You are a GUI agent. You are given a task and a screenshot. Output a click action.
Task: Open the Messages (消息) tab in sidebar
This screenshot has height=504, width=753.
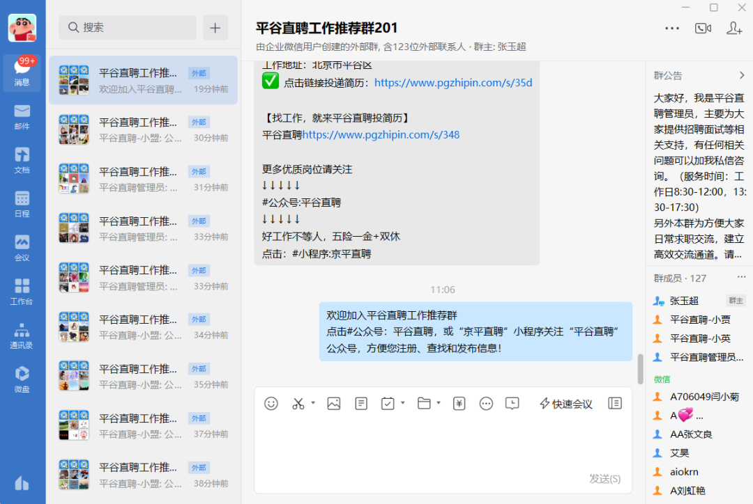tap(22, 72)
